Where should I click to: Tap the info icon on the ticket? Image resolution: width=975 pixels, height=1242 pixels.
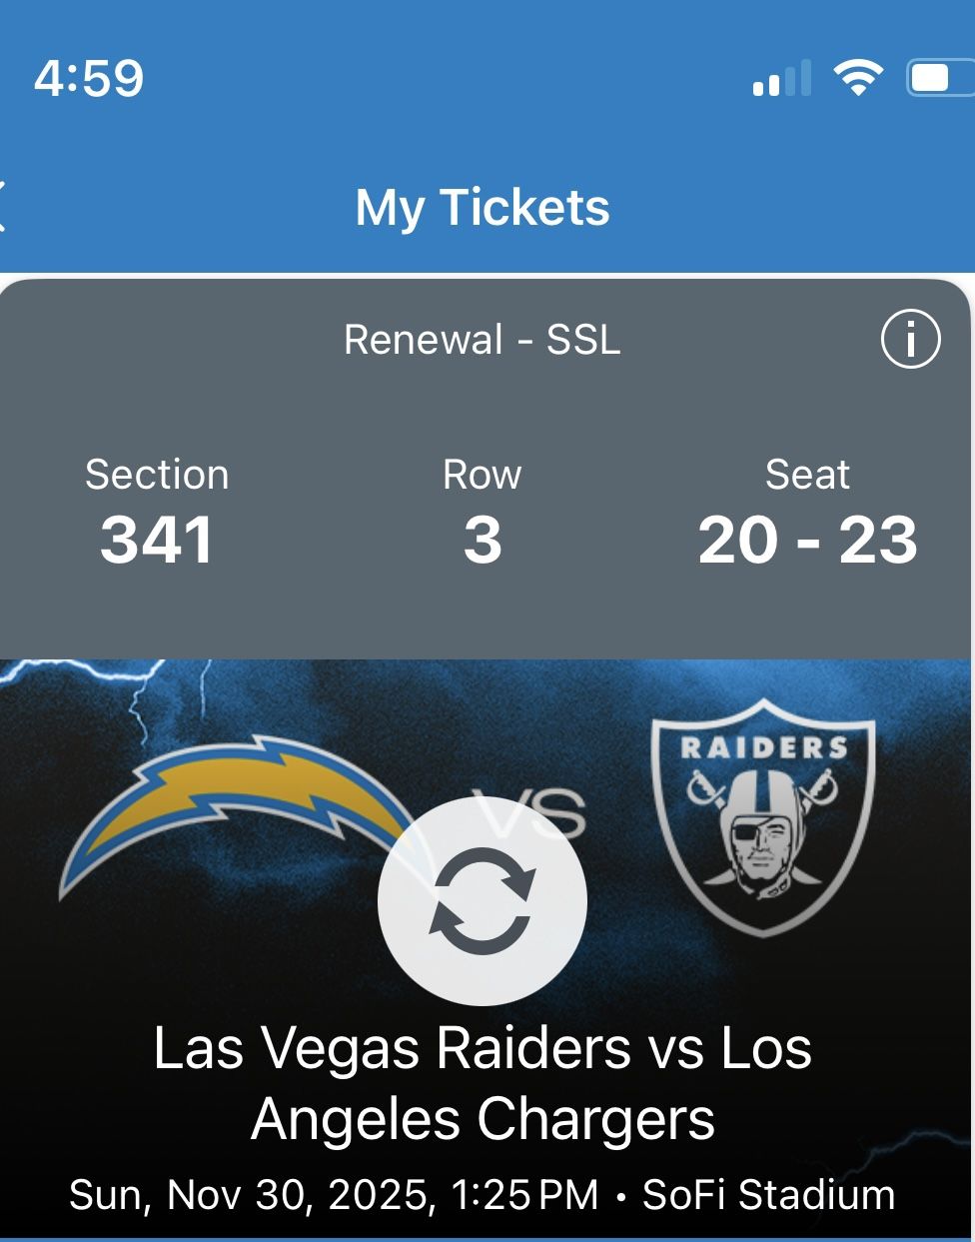click(910, 339)
